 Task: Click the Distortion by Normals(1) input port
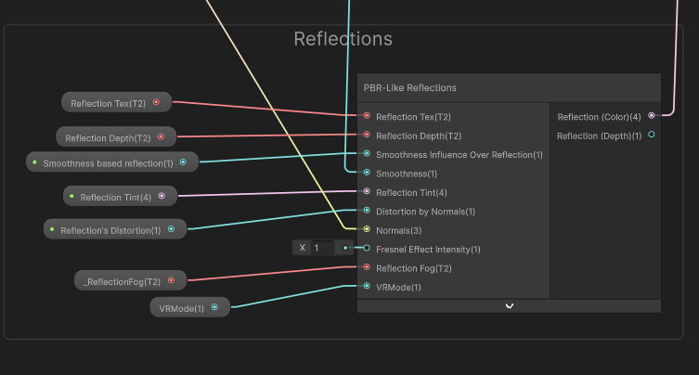click(x=367, y=210)
